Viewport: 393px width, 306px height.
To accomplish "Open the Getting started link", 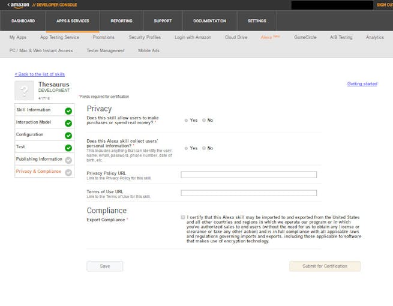I will [x=362, y=84].
